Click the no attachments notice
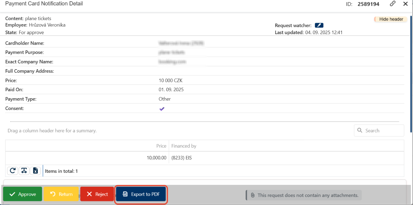Screen dimensions: 413x205 click(x=304, y=195)
